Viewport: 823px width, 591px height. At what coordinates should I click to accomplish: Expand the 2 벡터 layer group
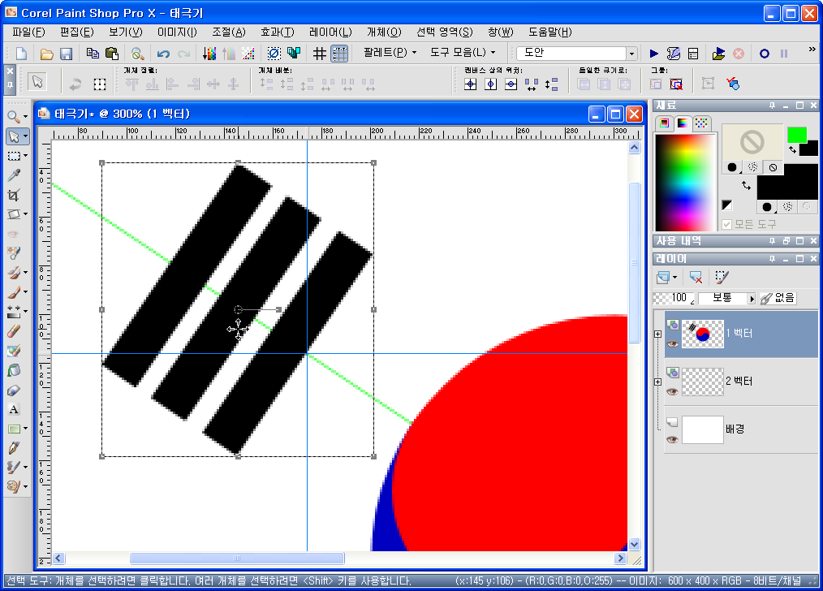tap(657, 382)
